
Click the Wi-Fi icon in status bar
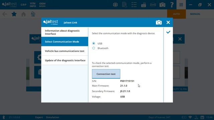(190, 117)
